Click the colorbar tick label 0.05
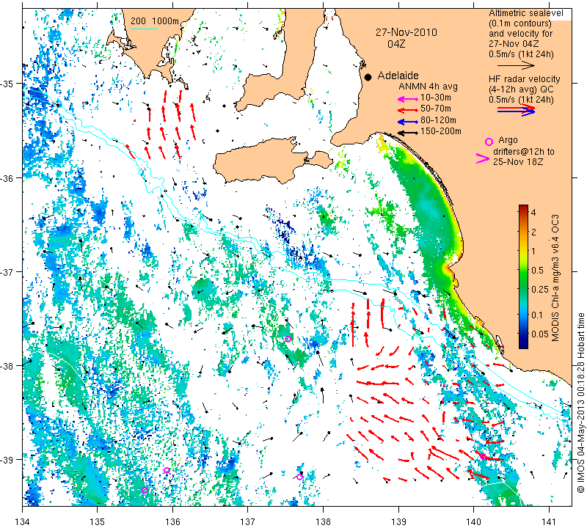The width and height of the screenshot is (587, 528). coord(540,334)
